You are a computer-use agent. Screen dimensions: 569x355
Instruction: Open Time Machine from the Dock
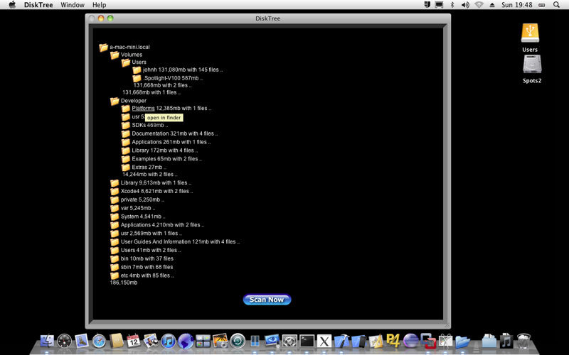[238, 341]
